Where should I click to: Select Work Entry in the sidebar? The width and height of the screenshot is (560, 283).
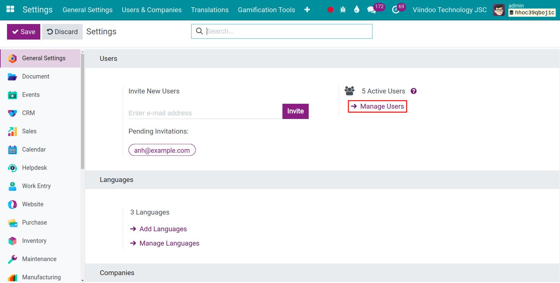point(40,186)
